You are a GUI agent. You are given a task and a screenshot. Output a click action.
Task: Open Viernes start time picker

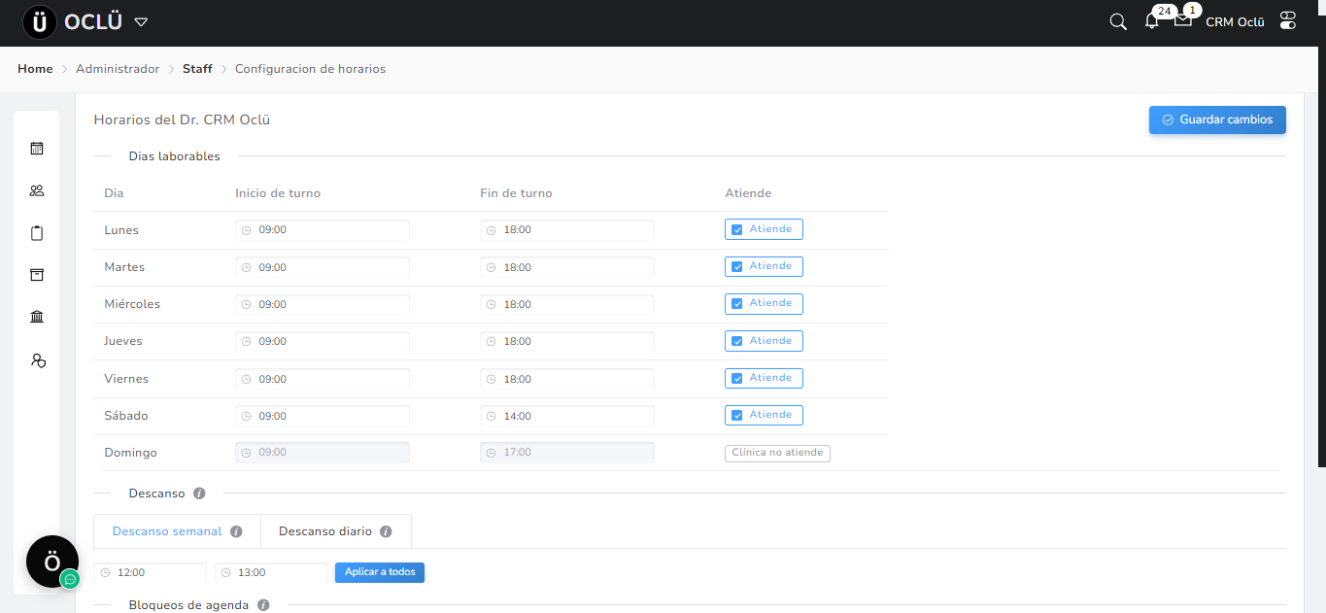pyautogui.click(x=323, y=379)
